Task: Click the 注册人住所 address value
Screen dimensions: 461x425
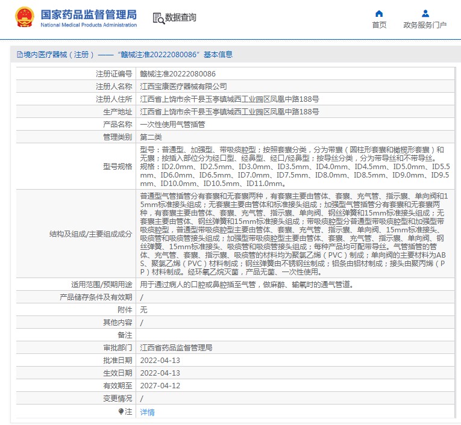Action: click(x=230, y=99)
